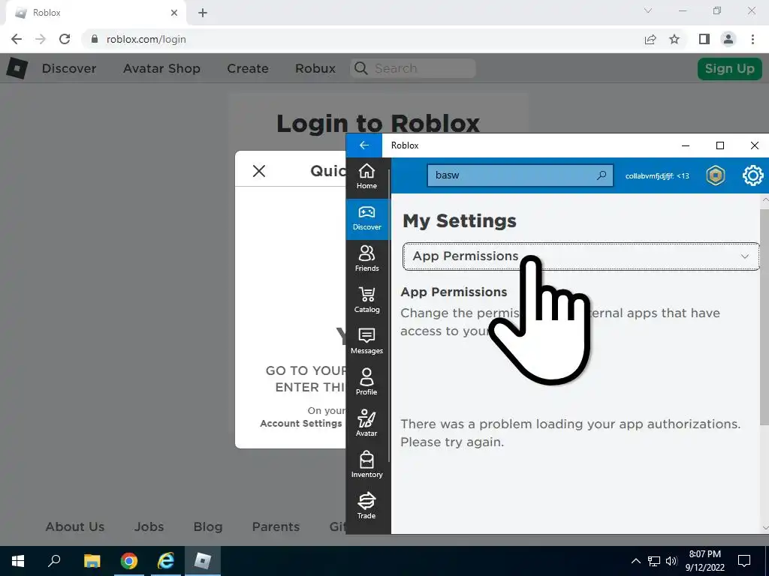Open Create in the website nav

point(248,68)
